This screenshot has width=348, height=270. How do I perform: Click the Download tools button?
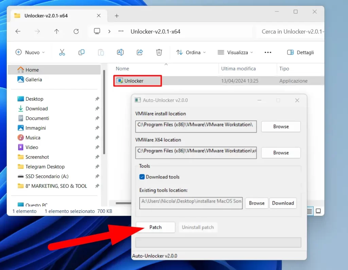click(283, 203)
